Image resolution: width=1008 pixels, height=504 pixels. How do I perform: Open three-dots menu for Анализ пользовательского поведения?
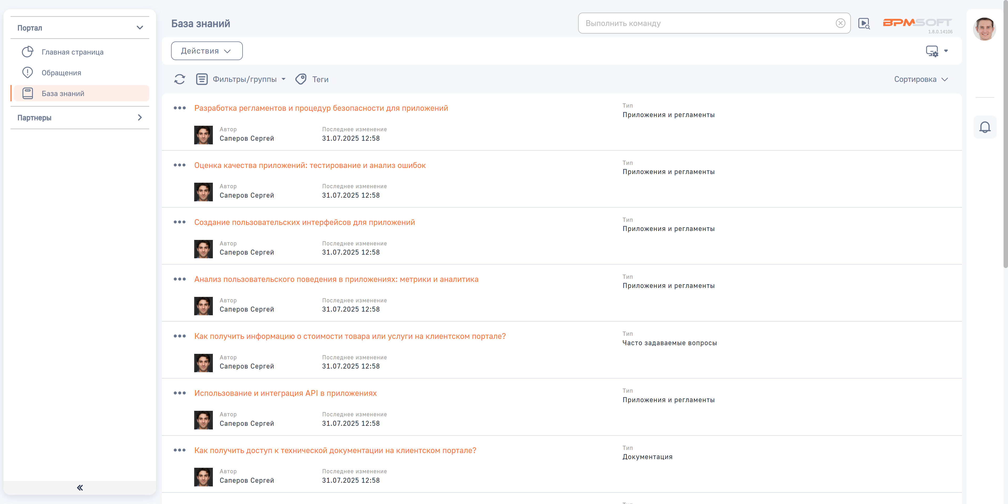[x=180, y=279]
